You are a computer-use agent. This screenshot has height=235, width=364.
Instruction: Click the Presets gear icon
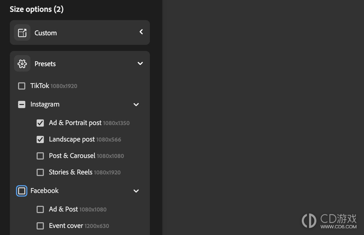(22, 64)
